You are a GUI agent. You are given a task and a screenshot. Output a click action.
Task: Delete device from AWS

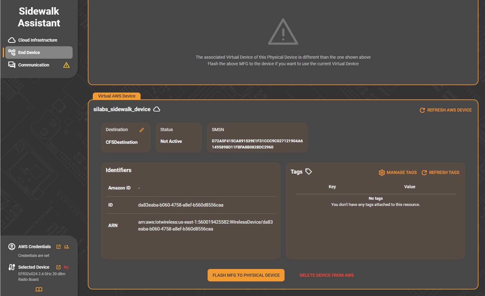point(326,275)
